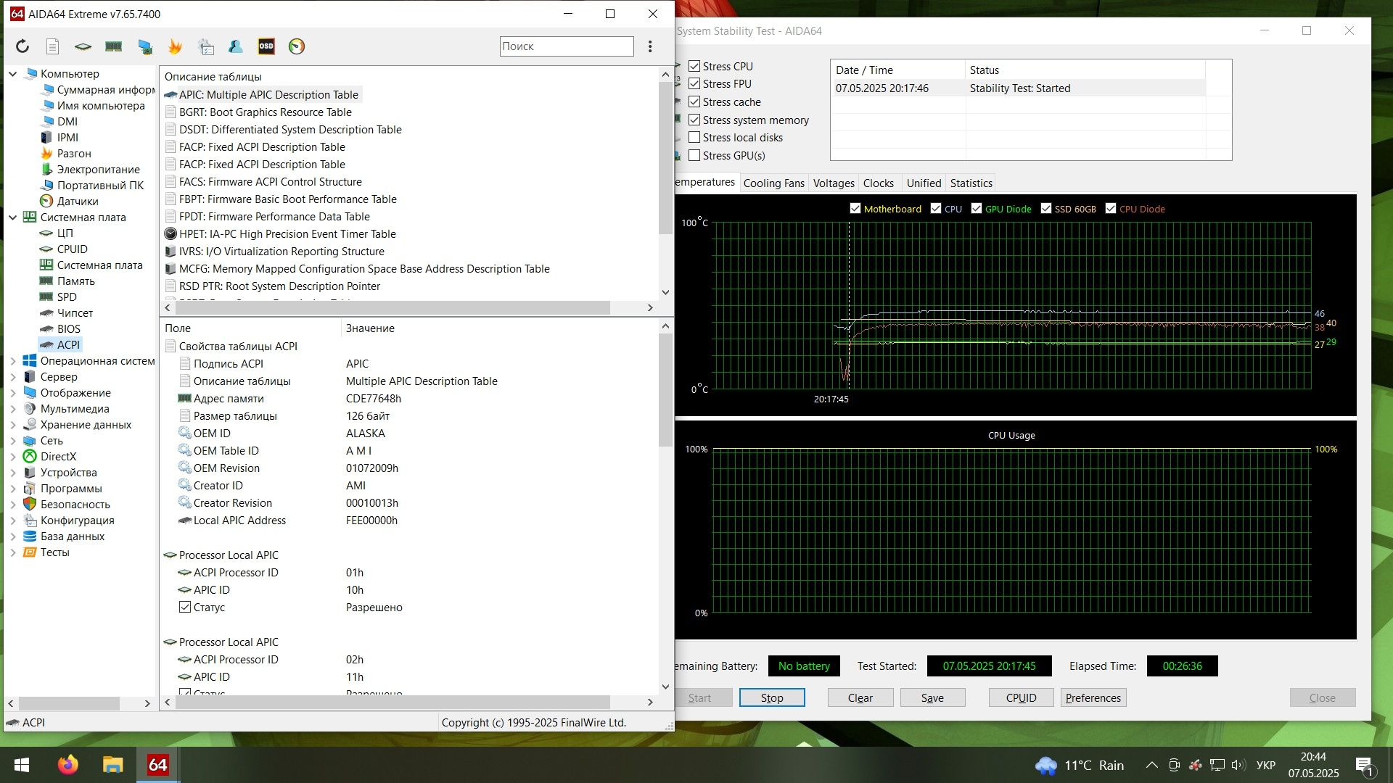Open Preferences in stability test
Viewport: 1393px width, 783px height.
tap(1093, 697)
